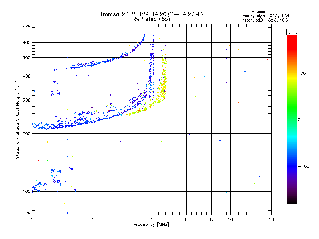Click the y-axis '500' tick label
This screenshot has width=319, height=239.
click(x=26, y=58)
